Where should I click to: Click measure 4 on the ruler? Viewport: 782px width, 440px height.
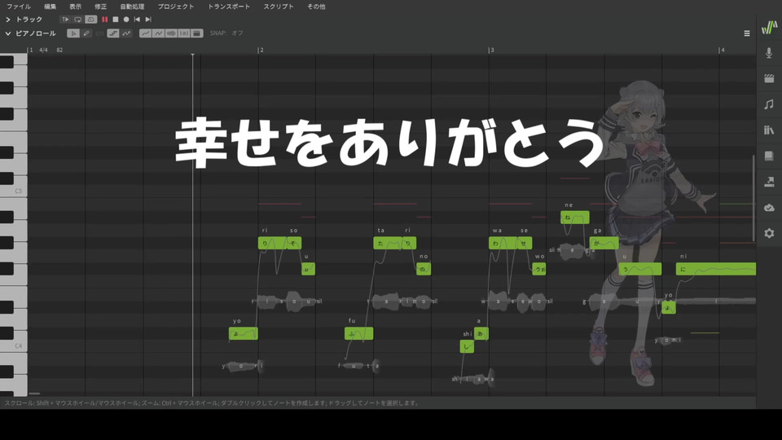722,50
